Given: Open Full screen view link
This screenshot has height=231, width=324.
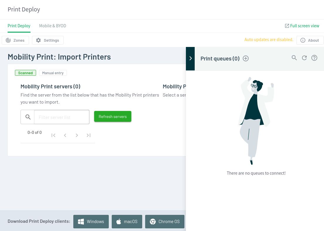Looking at the screenshot, I should click(x=302, y=26).
